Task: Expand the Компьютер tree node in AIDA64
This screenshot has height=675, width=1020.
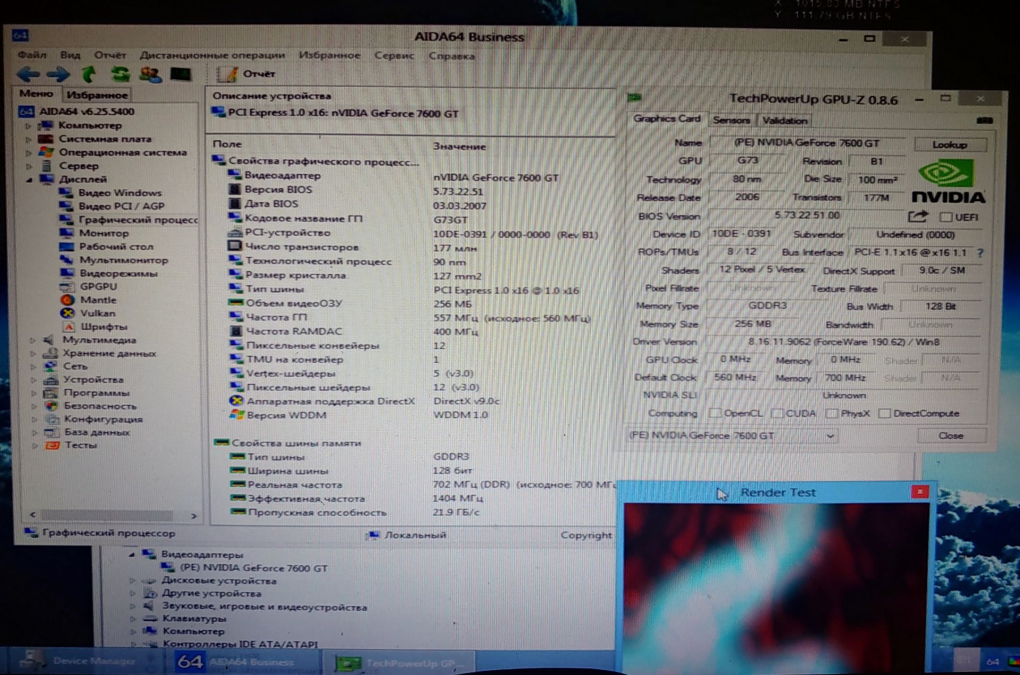Action: [29, 126]
